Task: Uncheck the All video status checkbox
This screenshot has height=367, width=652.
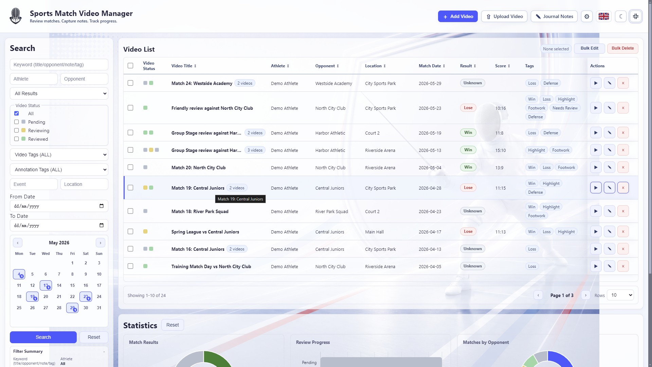Action: point(16,113)
